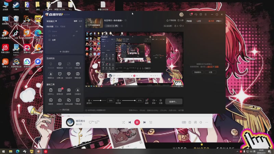Toggle visibility of the 文本 1 source
Image resolution: width=274 pixels, height=154 pixels.
(x=74, y=36)
